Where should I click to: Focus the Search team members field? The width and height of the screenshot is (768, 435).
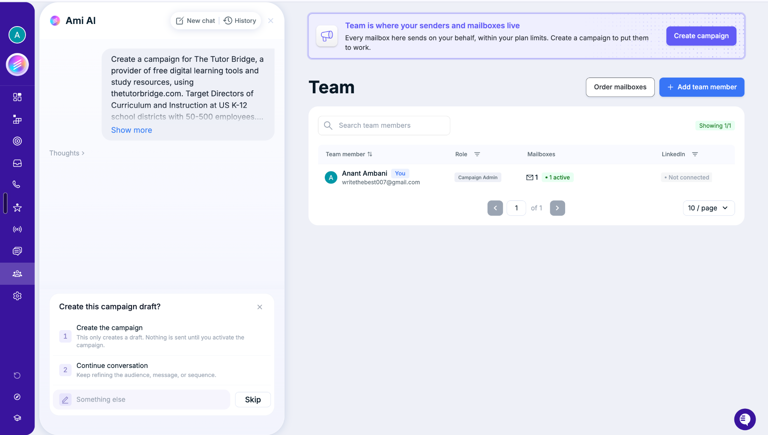click(384, 126)
